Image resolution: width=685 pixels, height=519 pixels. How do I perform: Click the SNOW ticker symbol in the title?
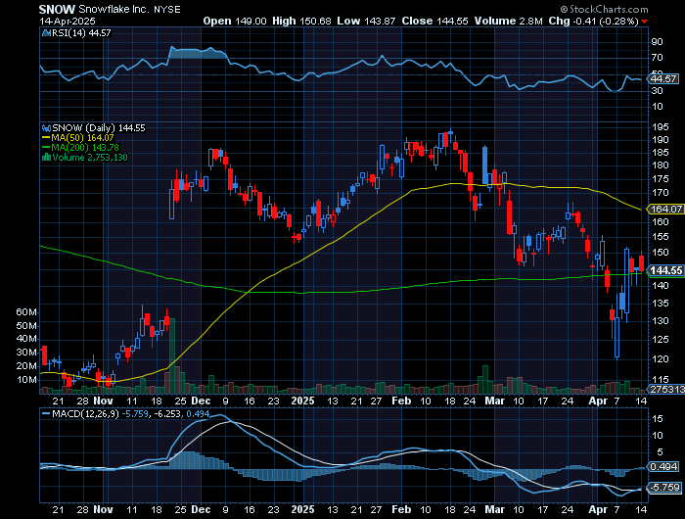tap(57, 9)
